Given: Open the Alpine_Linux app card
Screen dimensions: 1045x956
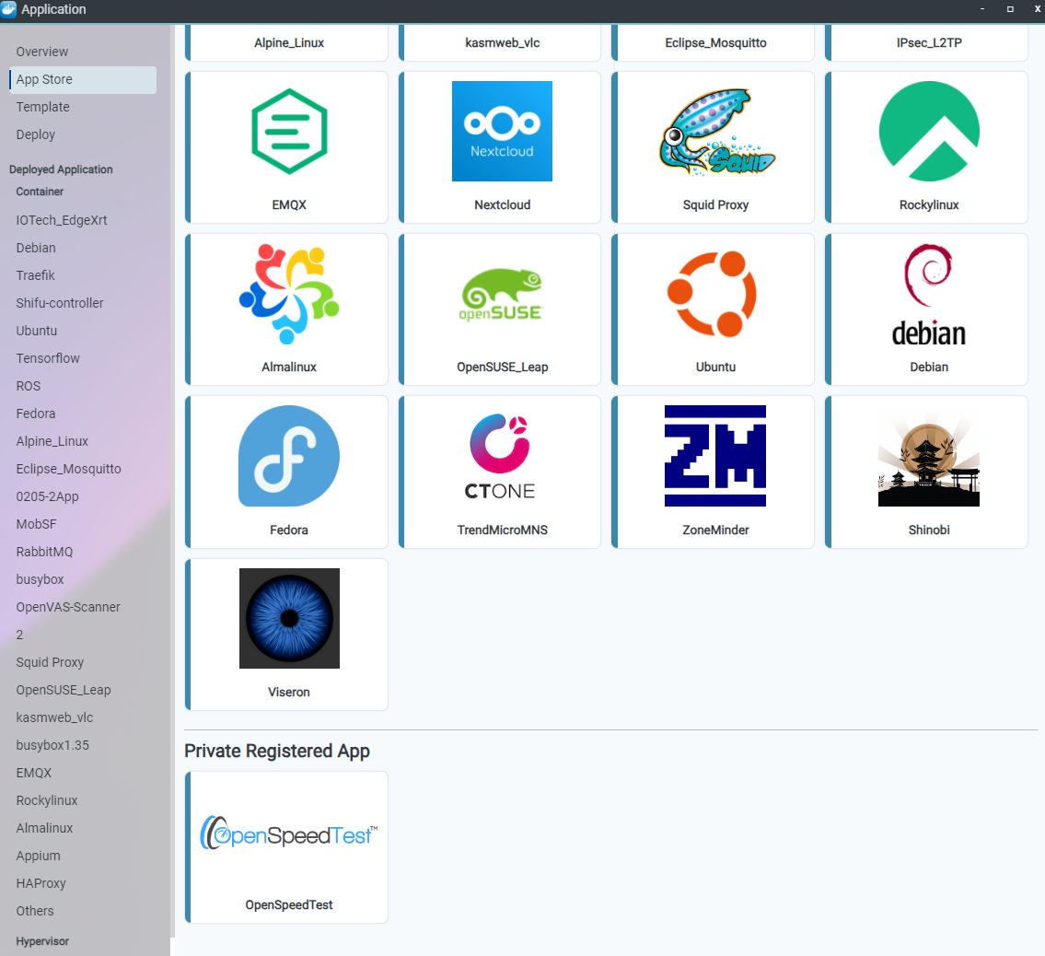Looking at the screenshot, I should pyautogui.click(x=286, y=42).
